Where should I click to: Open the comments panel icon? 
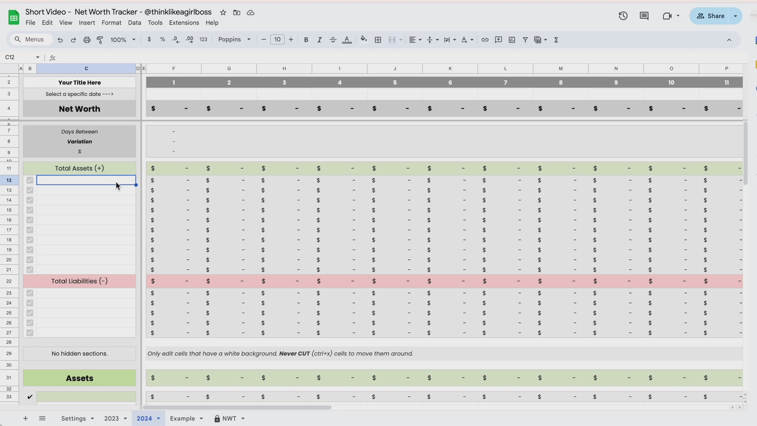coord(644,16)
